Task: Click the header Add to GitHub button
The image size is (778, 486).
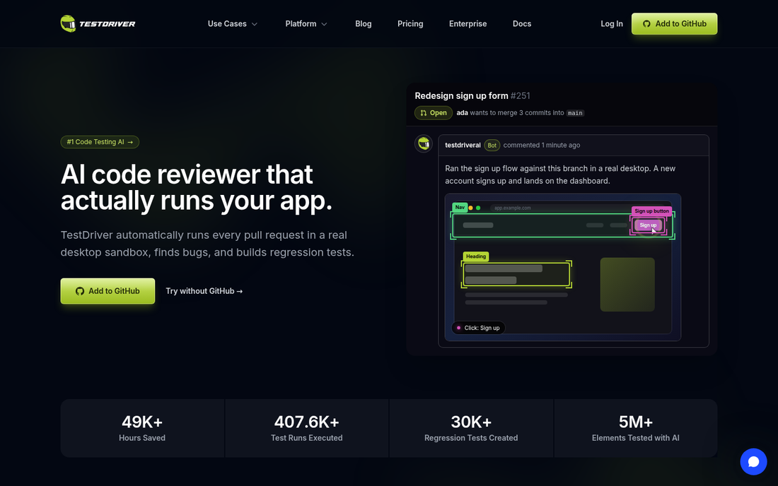Action: 674,24
